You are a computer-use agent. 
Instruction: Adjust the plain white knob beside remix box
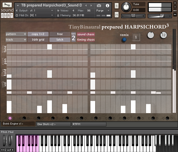pos(151,35)
